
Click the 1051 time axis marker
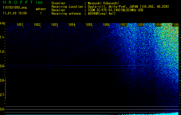tap(20, 25)
